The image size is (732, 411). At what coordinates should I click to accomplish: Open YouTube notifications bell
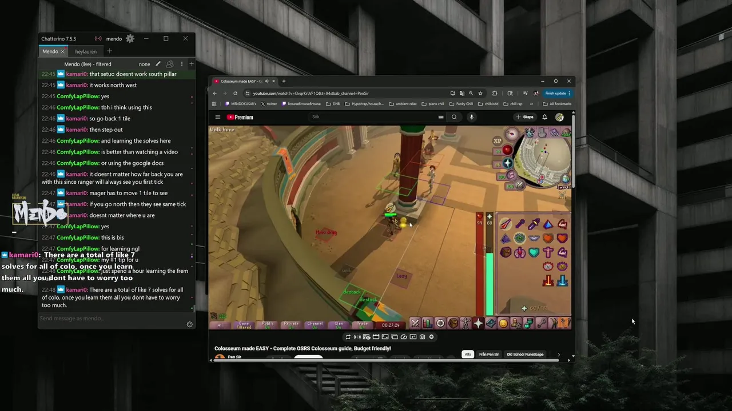pos(544,117)
